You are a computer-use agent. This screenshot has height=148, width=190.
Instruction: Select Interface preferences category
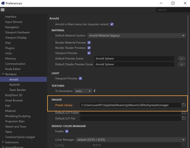click(x=11, y=17)
